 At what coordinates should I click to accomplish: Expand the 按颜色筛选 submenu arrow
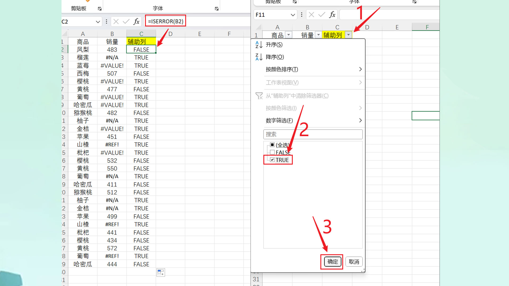[x=360, y=108]
